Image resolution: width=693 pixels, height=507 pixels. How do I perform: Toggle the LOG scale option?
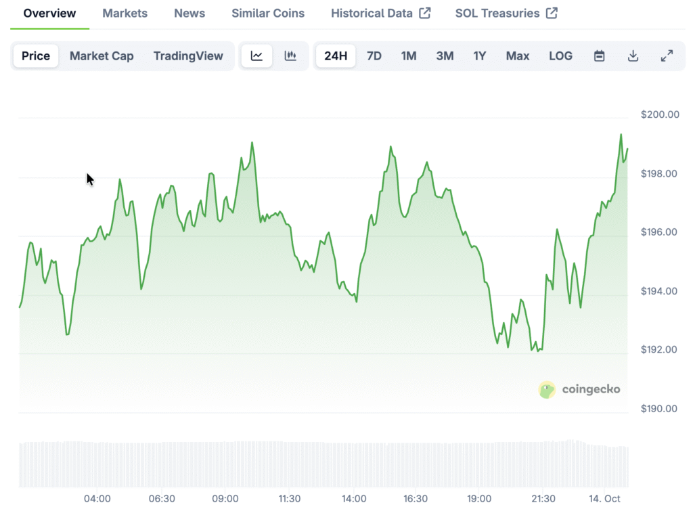(560, 56)
